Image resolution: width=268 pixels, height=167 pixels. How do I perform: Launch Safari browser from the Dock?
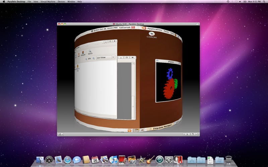68,160
